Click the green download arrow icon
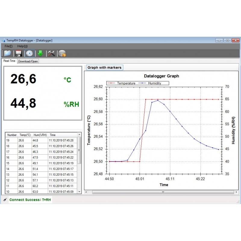The width and height of the screenshot is (241, 241). 40,54
